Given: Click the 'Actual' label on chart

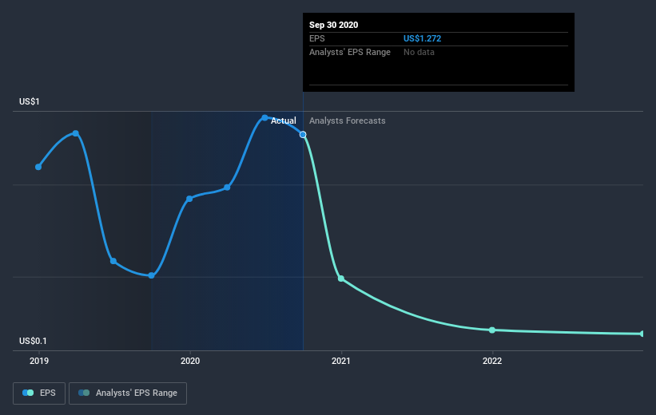Looking at the screenshot, I should tap(283, 121).
